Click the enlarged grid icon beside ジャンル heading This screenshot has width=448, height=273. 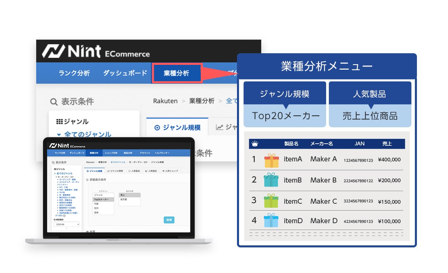click(59, 121)
